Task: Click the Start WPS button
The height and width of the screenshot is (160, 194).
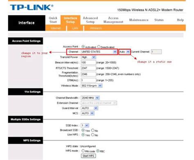Action: point(88,156)
